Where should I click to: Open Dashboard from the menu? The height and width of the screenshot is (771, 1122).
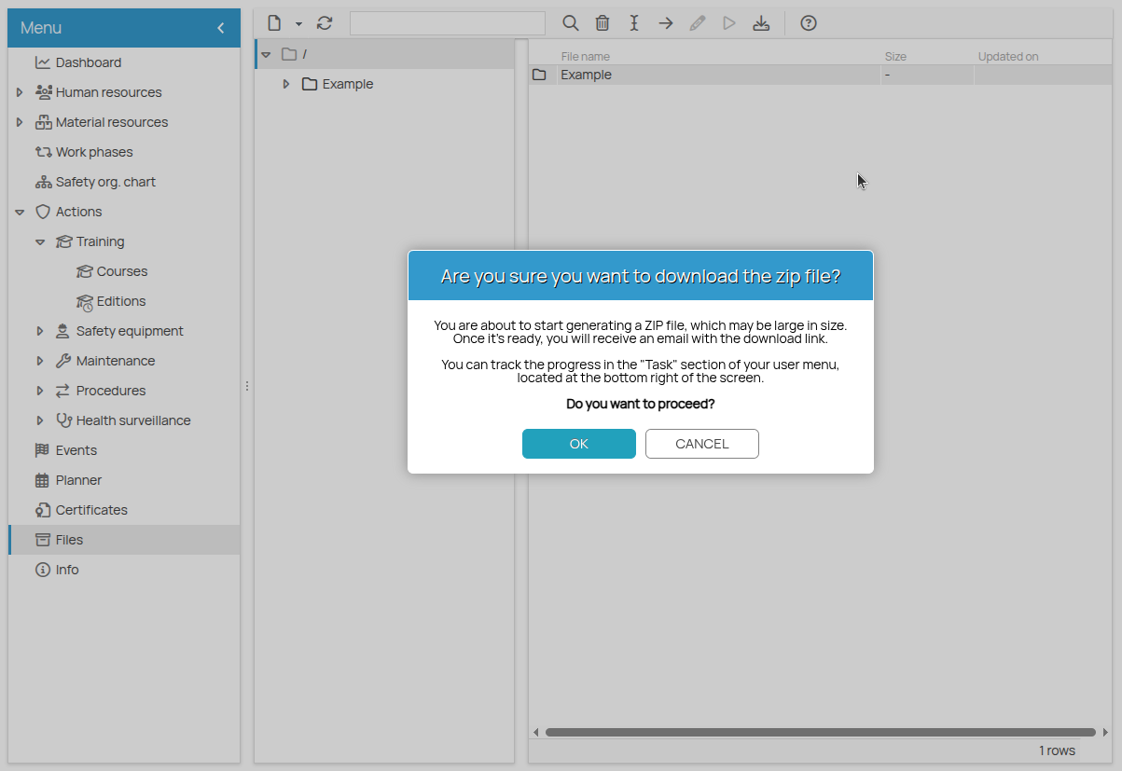[89, 62]
